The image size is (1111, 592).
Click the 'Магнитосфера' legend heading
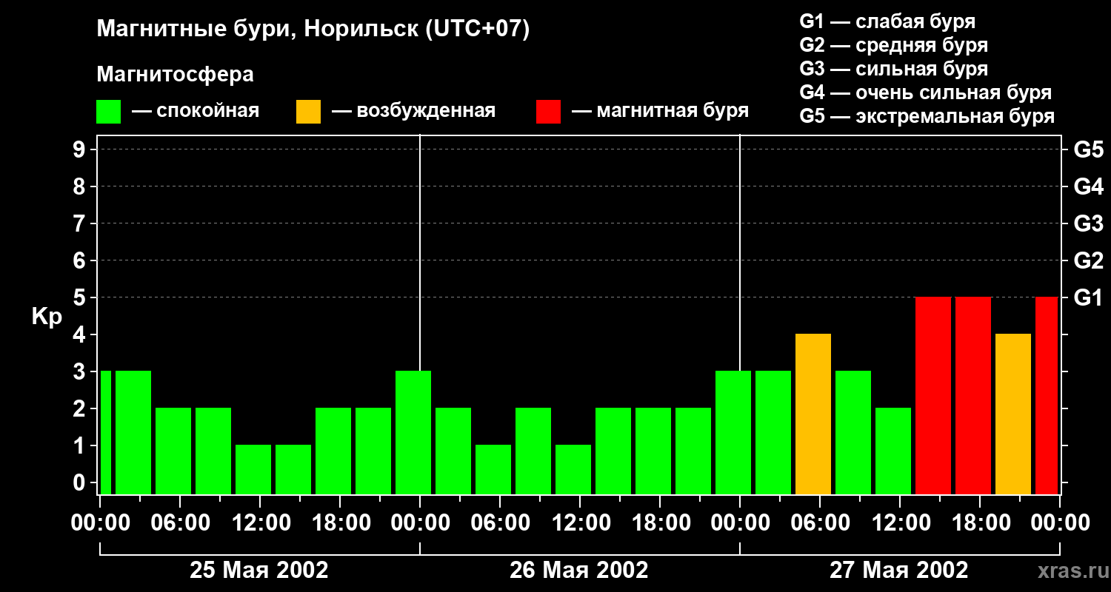tap(175, 75)
